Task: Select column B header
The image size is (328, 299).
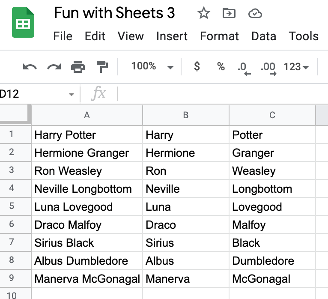Action: tap(185, 115)
